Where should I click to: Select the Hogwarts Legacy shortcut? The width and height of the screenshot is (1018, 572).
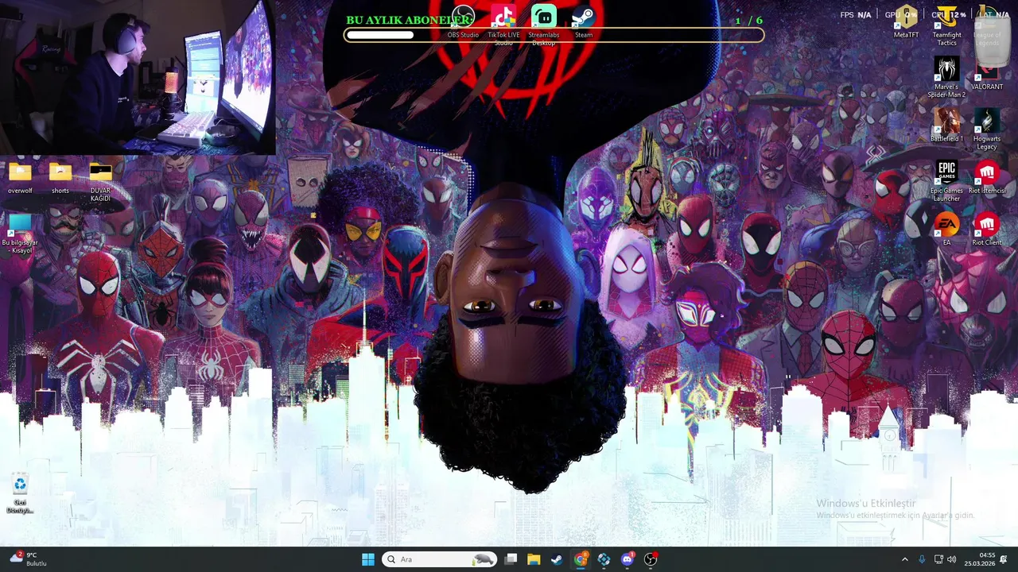pos(987,129)
